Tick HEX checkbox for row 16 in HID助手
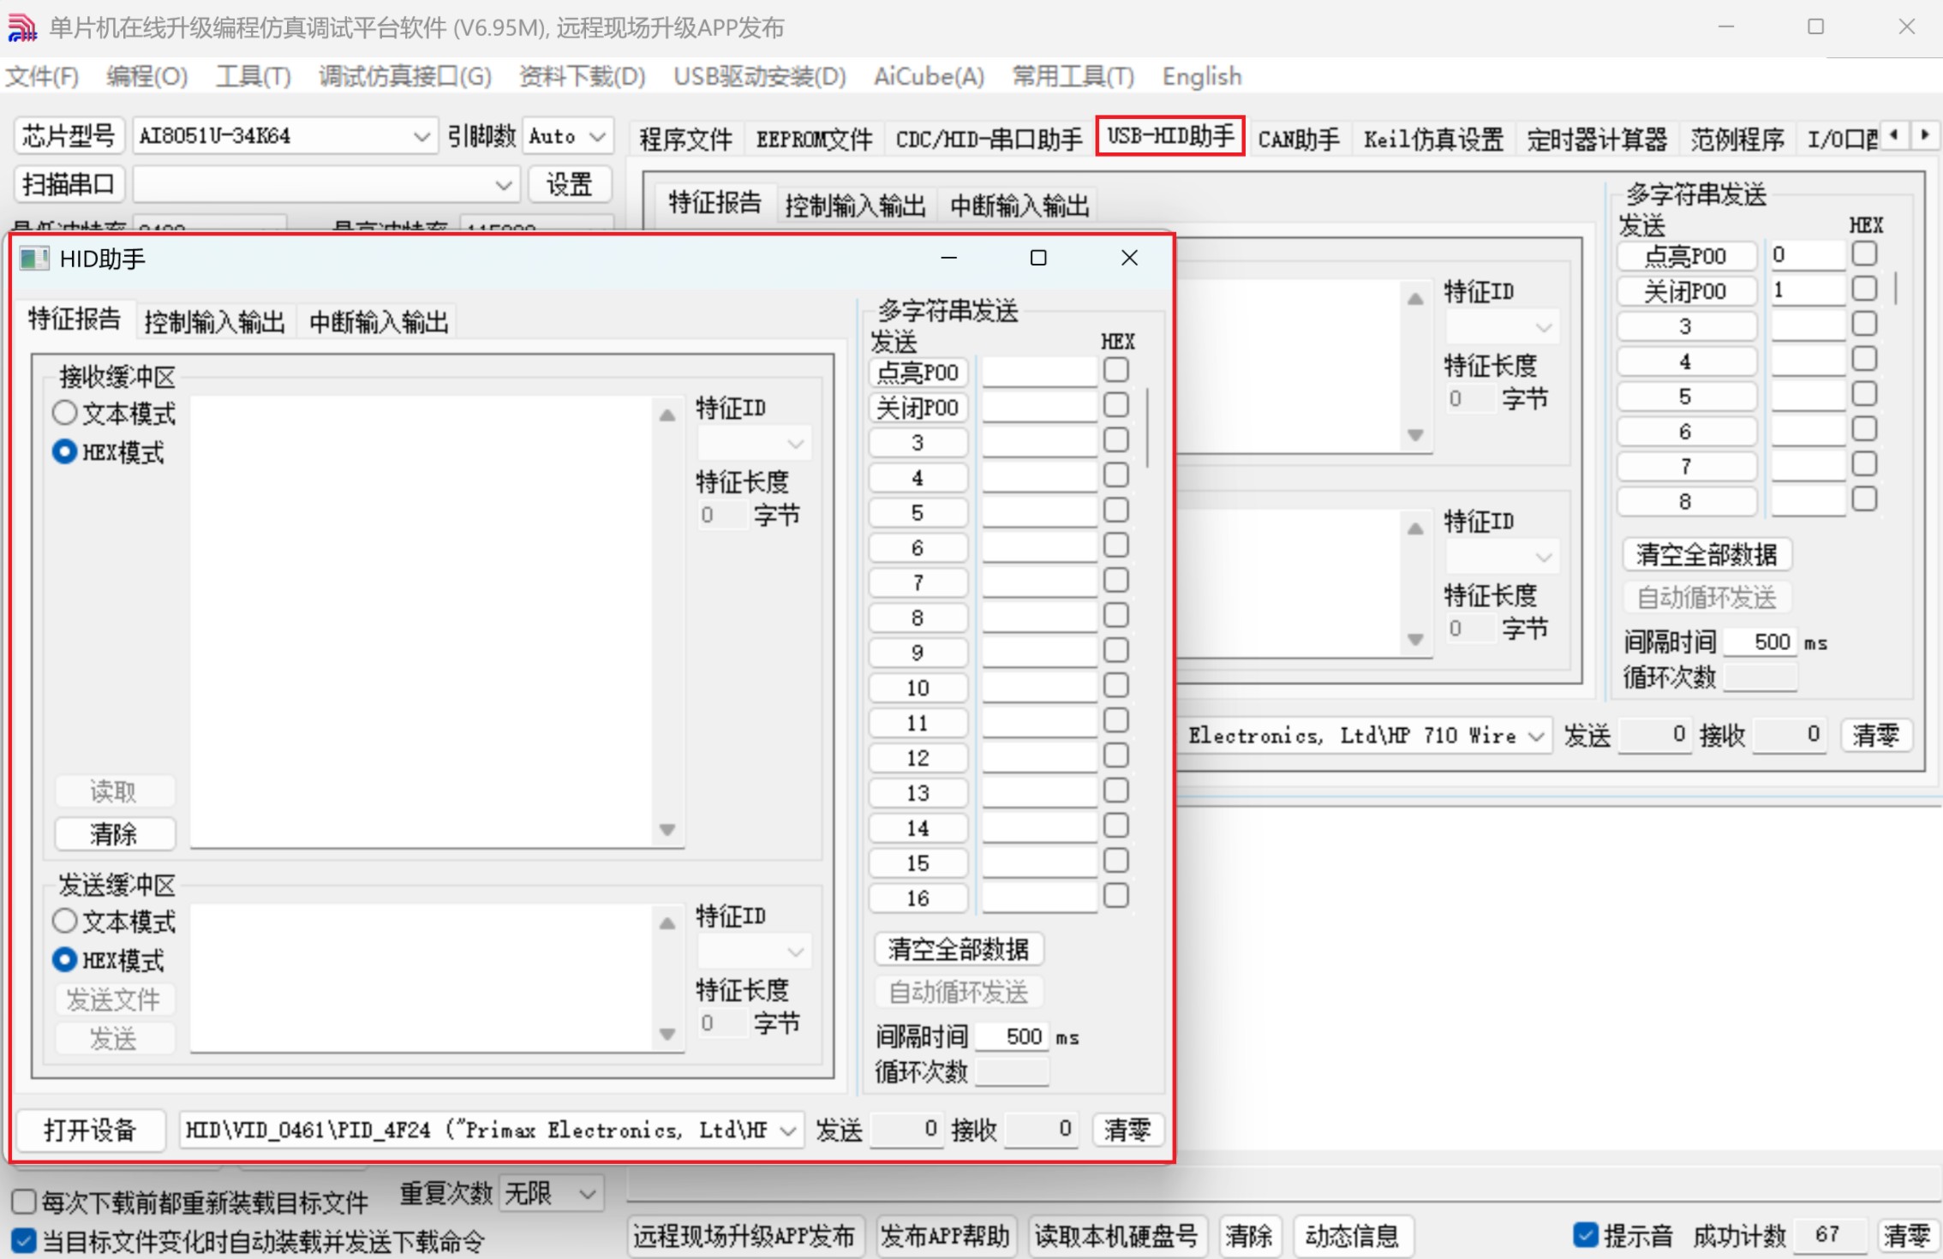 pyautogui.click(x=1115, y=896)
